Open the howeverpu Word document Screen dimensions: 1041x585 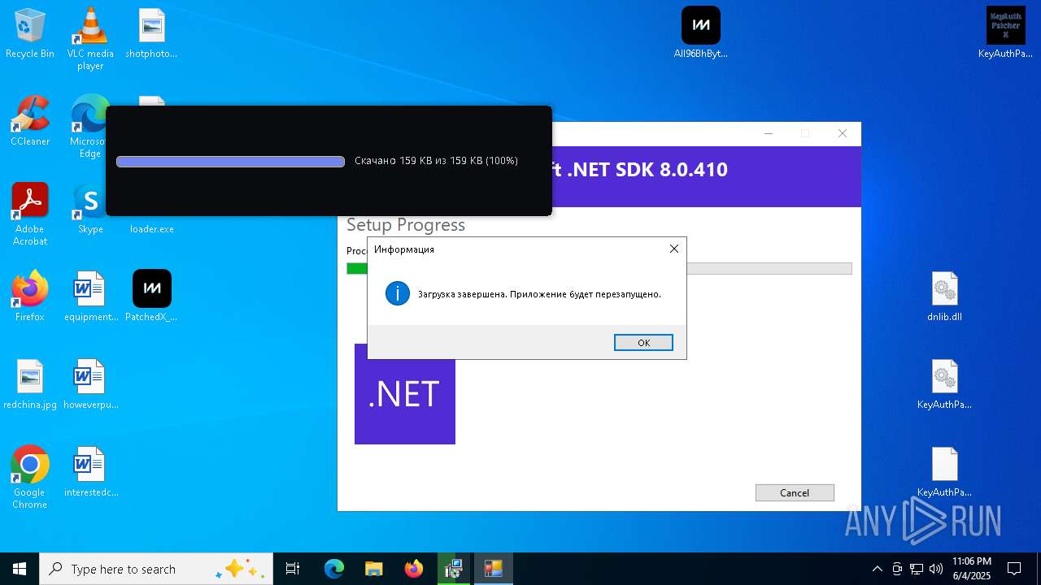[x=90, y=385]
